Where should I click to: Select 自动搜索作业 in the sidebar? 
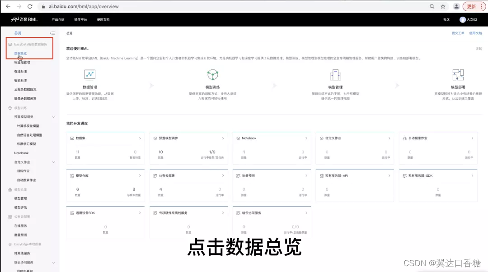coord(27,180)
